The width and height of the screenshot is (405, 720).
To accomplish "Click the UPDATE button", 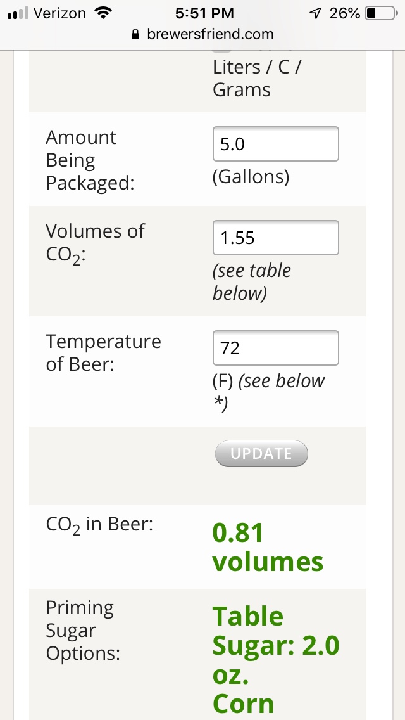I will click(x=261, y=454).
